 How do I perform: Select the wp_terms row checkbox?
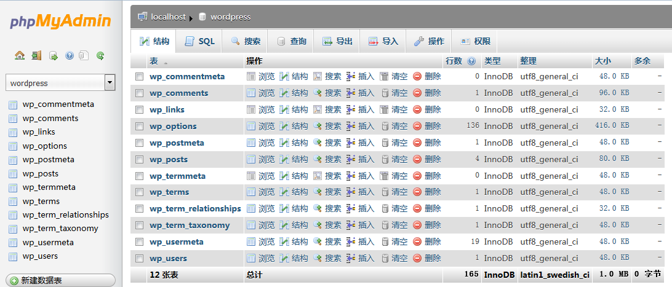(x=139, y=192)
